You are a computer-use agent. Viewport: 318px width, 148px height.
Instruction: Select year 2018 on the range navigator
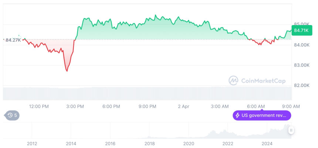coord(149,144)
